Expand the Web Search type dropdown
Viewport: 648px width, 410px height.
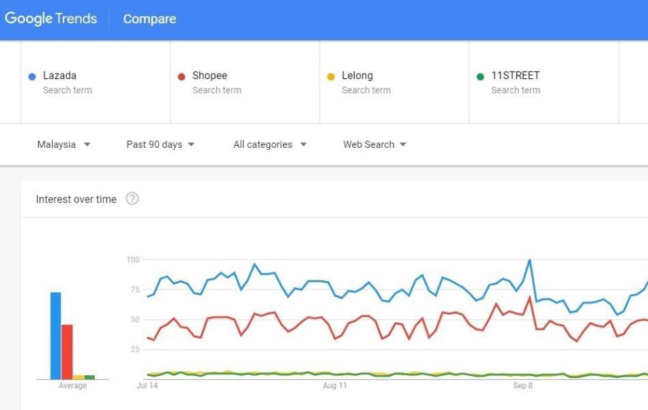[x=374, y=144]
